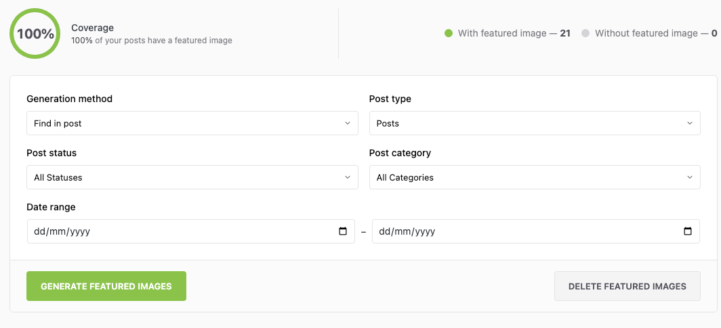Viewport: 721px width, 328px height.
Task: Click the green With featured image dot
Action: click(x=449, y=33)
